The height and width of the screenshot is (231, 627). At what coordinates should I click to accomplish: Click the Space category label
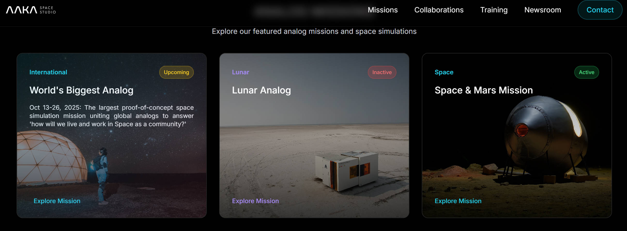[444, 72]
